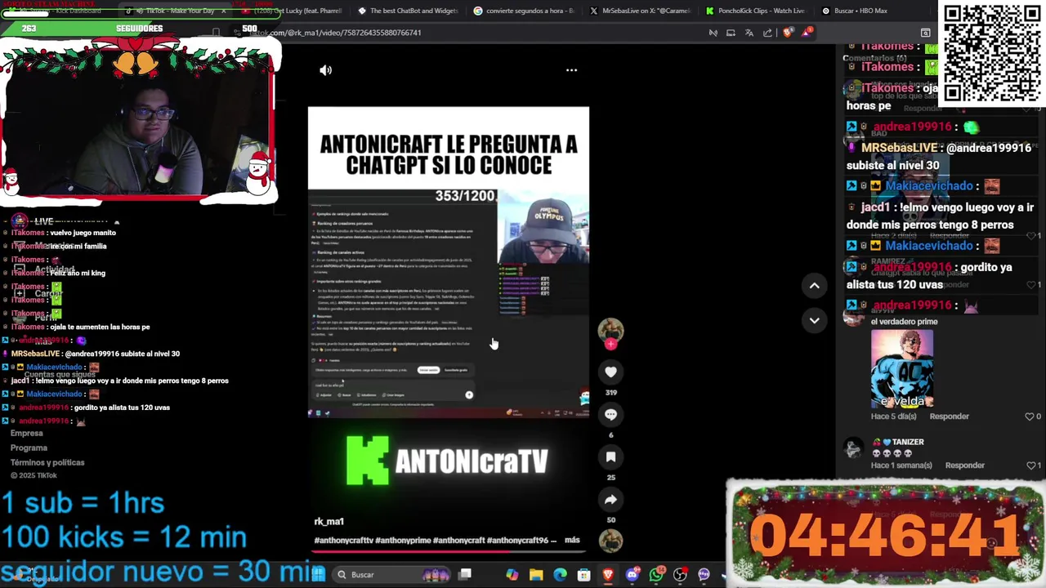The height and width of the screenshot is (588, 1046).
Task: Launch Copilot from the taskbar
Action: (512, 575)
